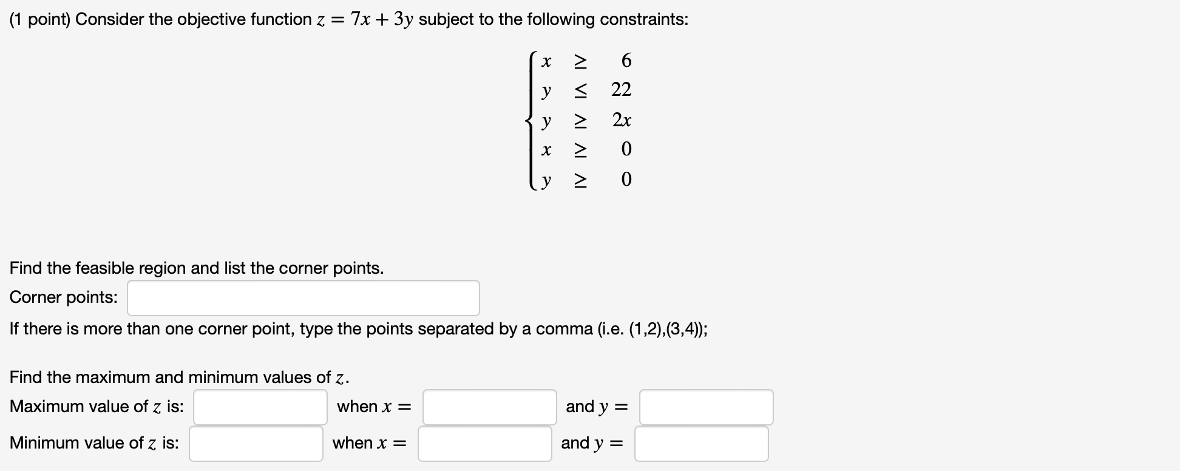This screenshot has width=1180, height=471.
Task: Click the Corner points label
Action: point(63,297)
